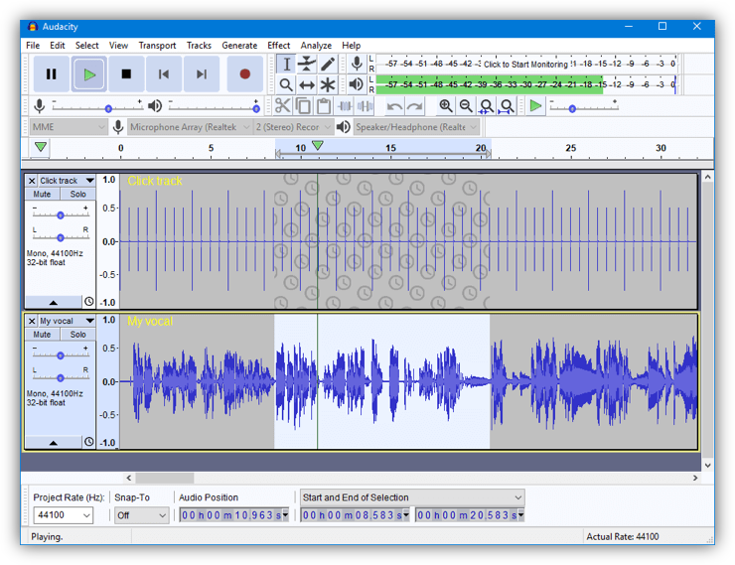
Task: Fit project to window width
Action: pos(507,106)
